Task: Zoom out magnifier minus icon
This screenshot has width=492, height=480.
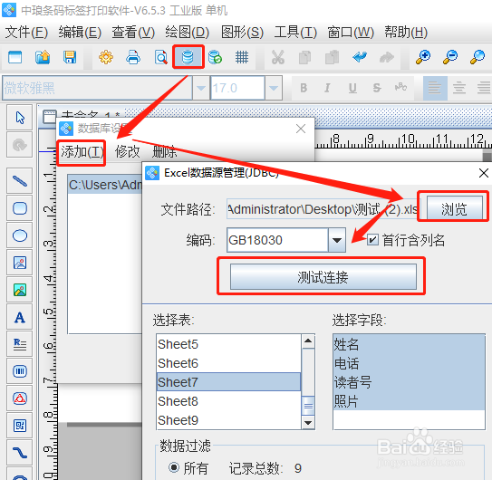Action: click(x=450, y=57)
